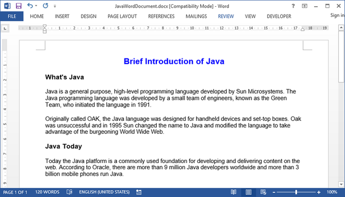Open the Word Help question mark
This screenshot has width=345, height=197.
(x=293, y=6)
